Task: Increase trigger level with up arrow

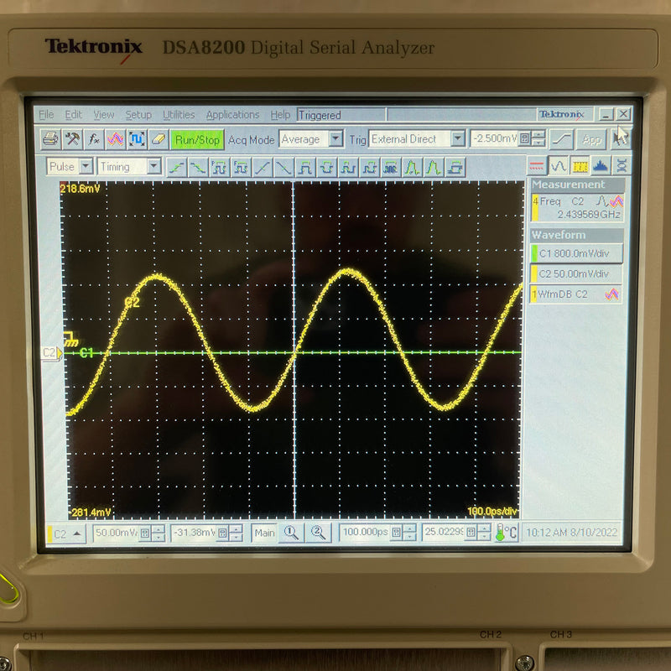Action: click(538, 134)
